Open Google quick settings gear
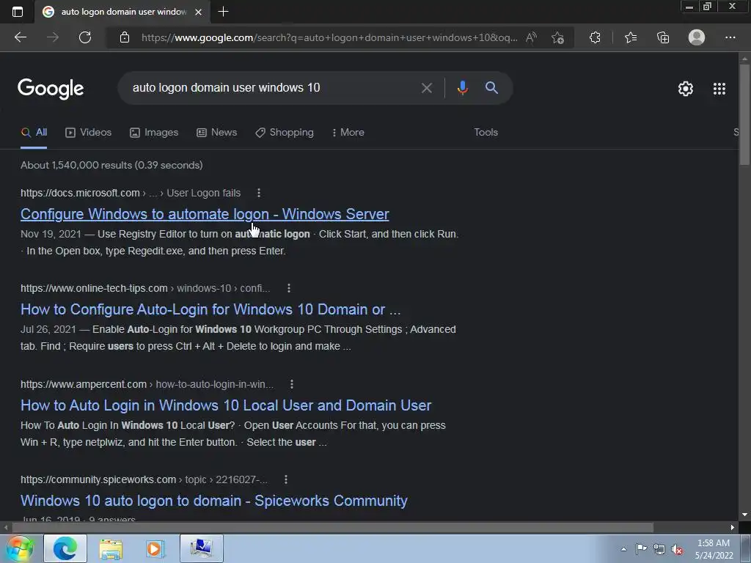This screenshot has width=751, height=563. (686, 89)
